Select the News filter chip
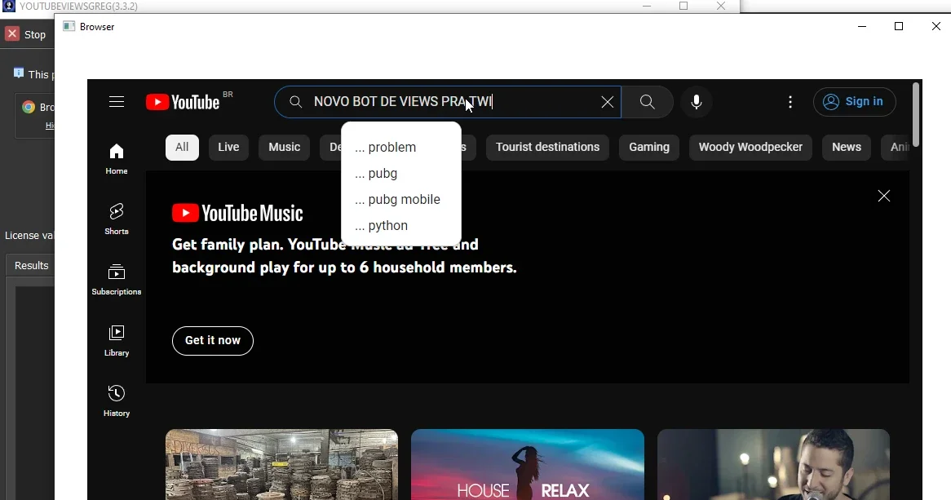Image resolution: width=951 pixels, height=500 pixels. (x=846, y=148)
